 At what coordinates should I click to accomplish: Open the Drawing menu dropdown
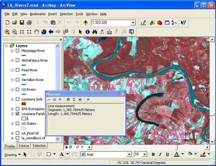(x=13, y=155)
